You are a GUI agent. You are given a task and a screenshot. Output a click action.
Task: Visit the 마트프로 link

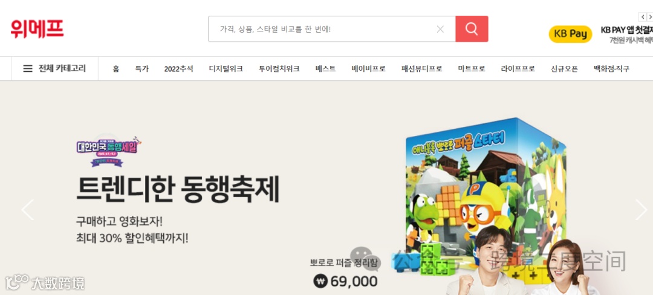tap(472, 69)
